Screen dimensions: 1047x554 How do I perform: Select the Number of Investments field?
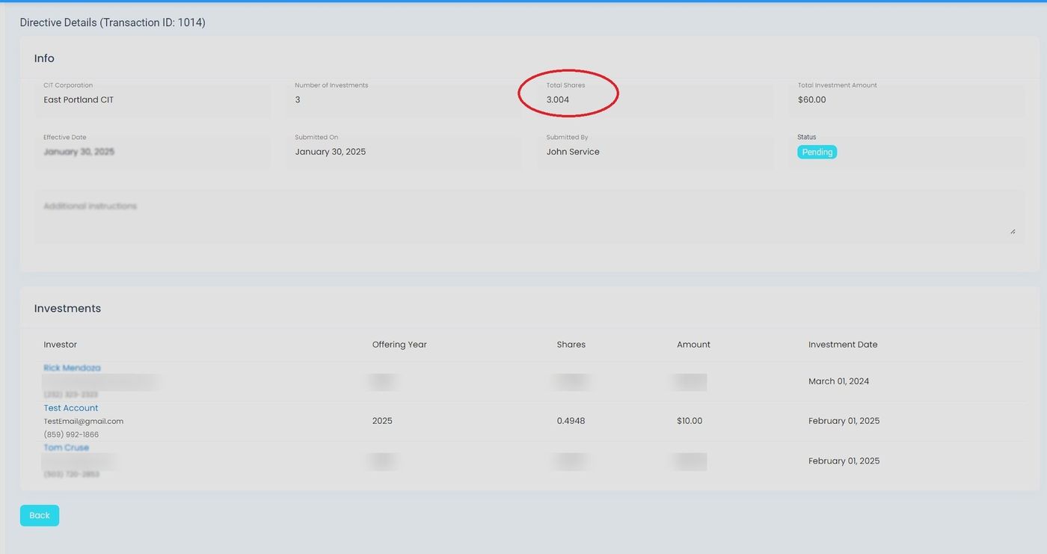click(404, 99)
